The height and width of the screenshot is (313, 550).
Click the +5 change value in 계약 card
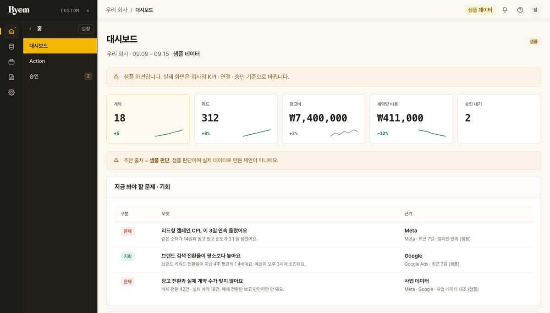[x=116, y=133]
